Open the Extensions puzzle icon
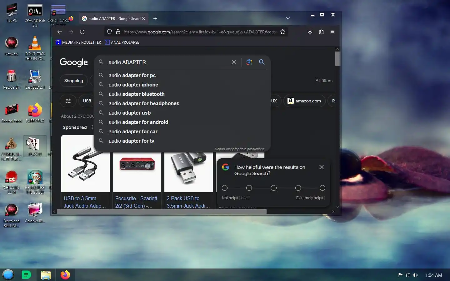The height and width of the screenshot is (281, 450). point(321,32)
